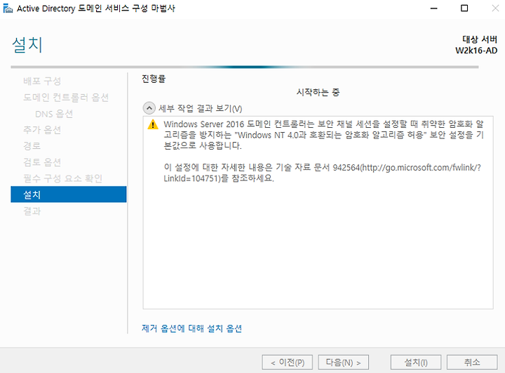This screenshot has height=373, width=505.
Task: Click the 대상 서버 label
Action: click(x=480, y=39)
